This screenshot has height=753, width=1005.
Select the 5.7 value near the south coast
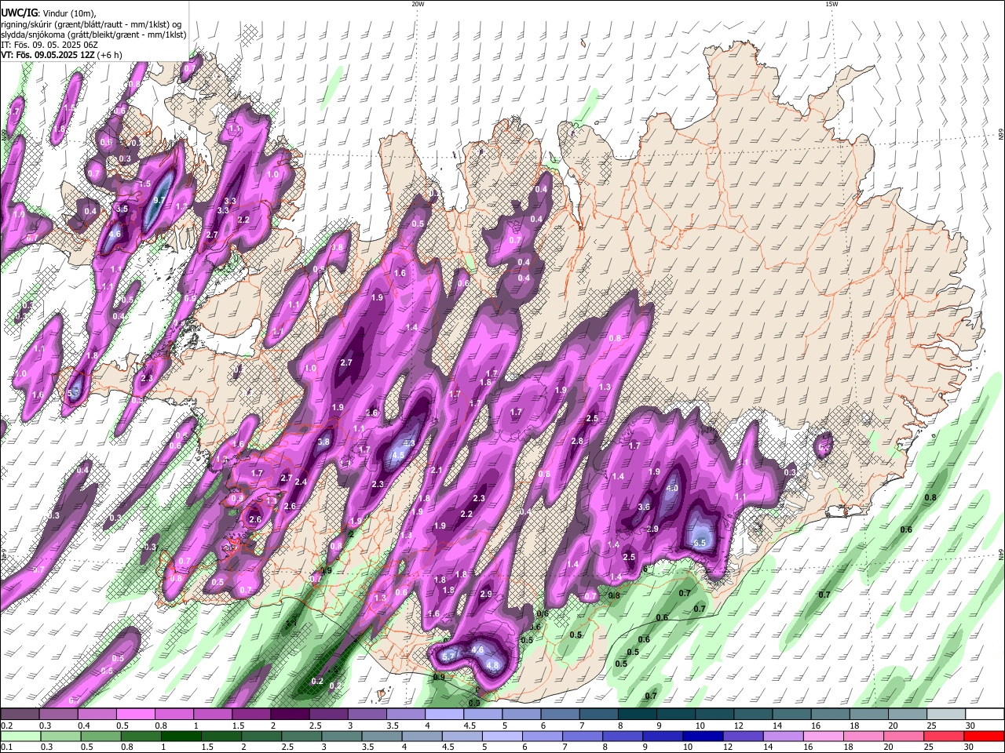point(449,657)
